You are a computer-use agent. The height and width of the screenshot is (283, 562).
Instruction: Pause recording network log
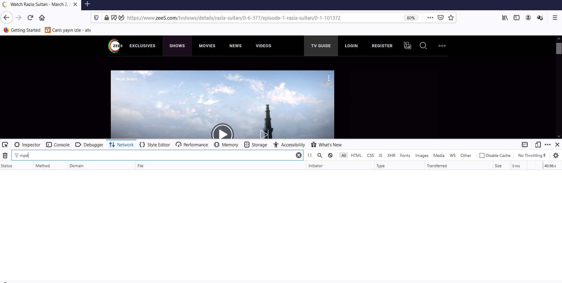[309, 155]
